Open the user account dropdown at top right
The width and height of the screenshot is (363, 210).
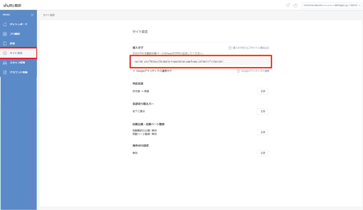coord(332,5)
